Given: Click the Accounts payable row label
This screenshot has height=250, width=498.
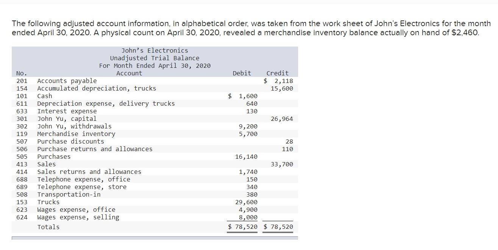Looking at the screenshot, I should pyautogui.click(x=67, y=81).
